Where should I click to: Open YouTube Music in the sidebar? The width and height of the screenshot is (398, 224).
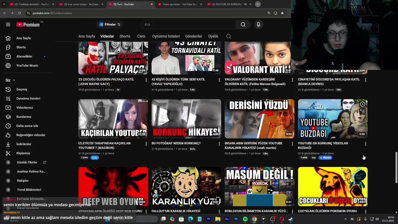click(27, 66)
